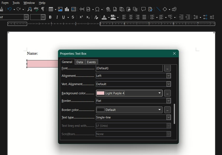Select the Line drawing tool
The image size is (222, 155).
click(158, 9)
